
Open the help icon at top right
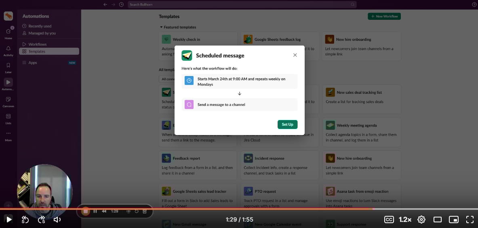474,4
